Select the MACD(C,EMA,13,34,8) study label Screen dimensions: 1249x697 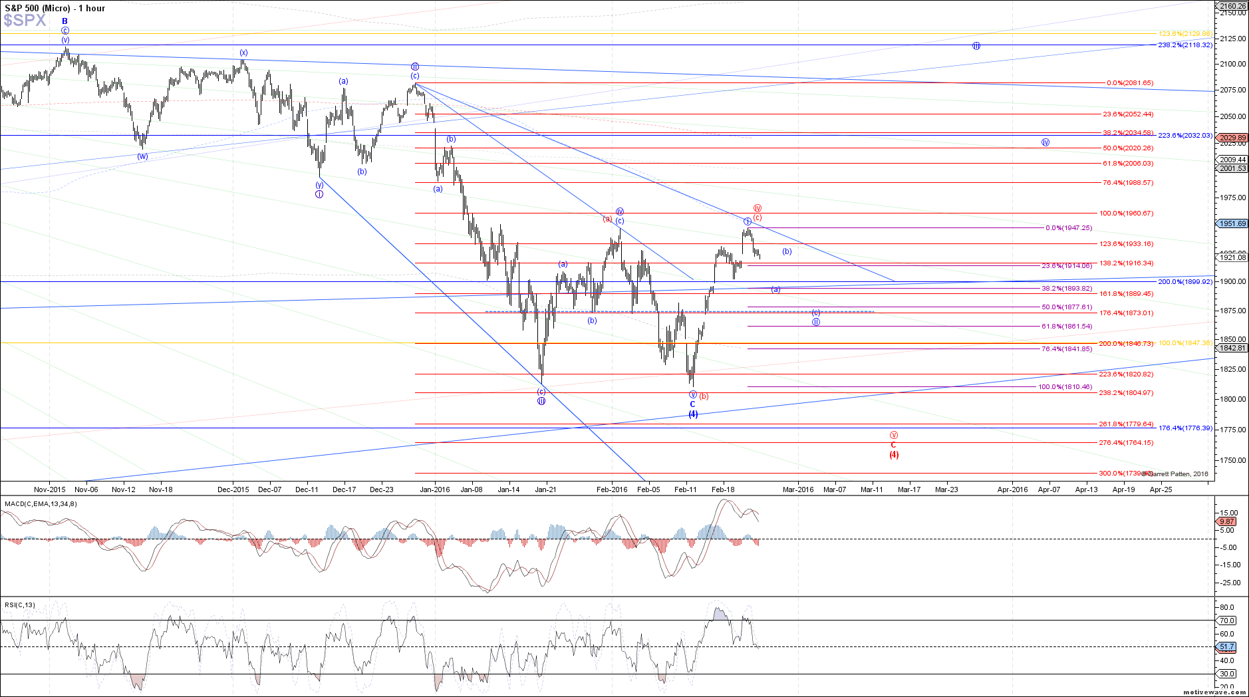click(x=41, y=503)
